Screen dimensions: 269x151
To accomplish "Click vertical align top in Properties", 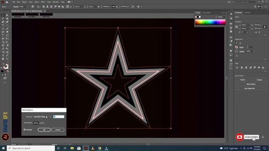I will [x=255, y=68].
